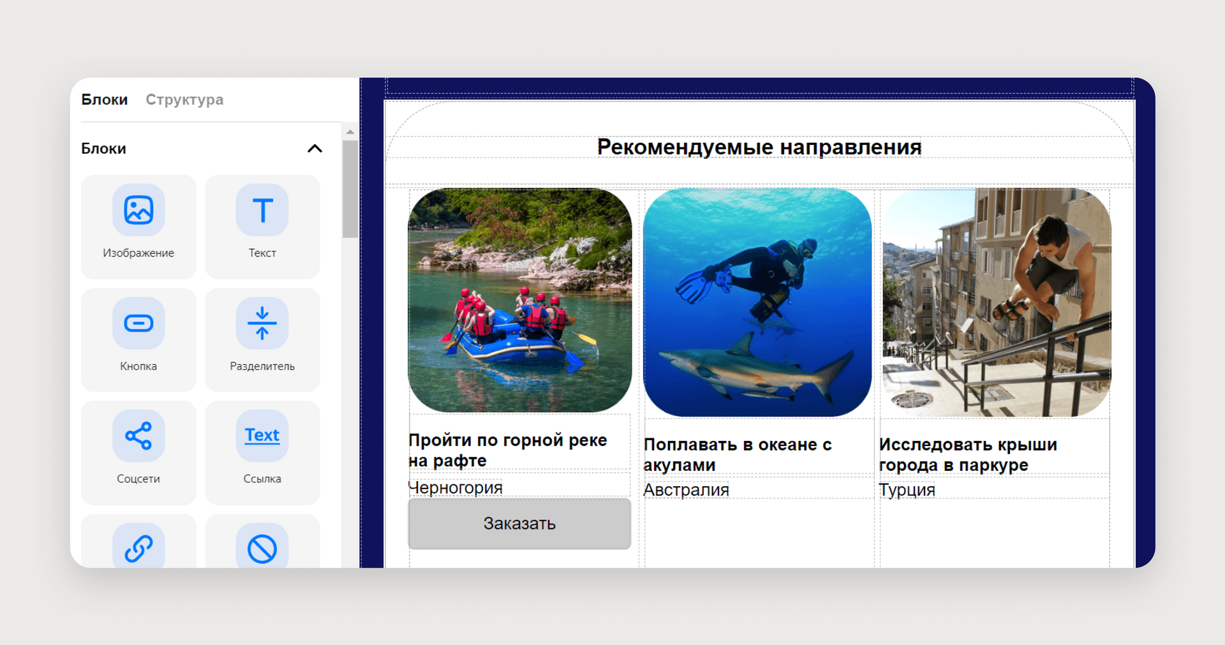Select text Поплавать в океане с акулами
1225x645 pixels.
[x=738, y=454]
